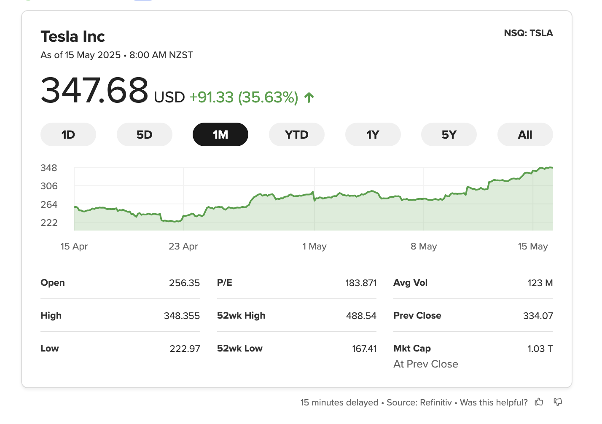This screenshot has height=424, width=602.
Task: Click the 1 May axis label
Action: coord(314,246)
